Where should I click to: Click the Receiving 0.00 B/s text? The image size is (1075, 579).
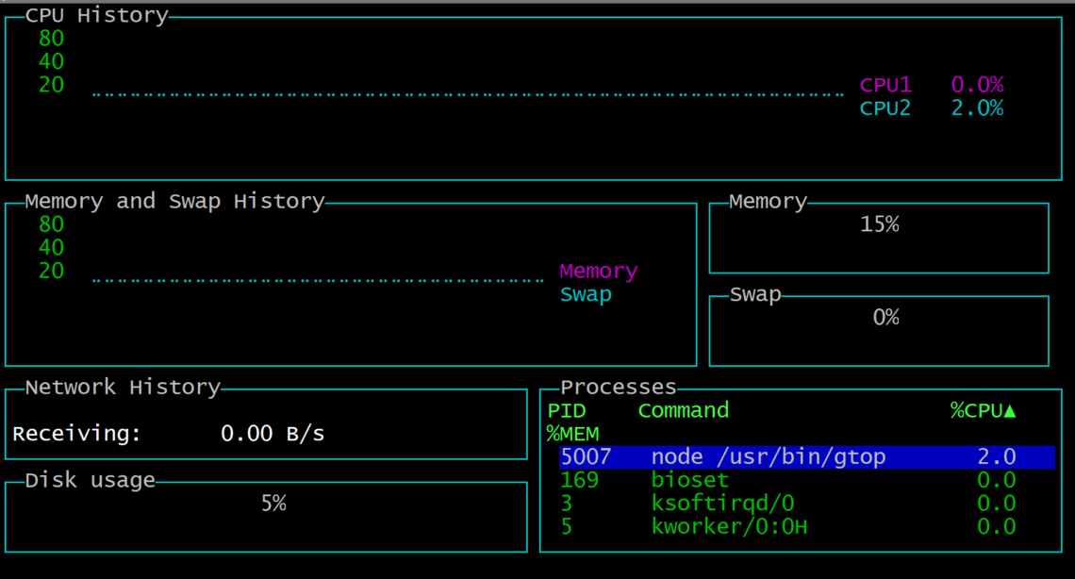(168, 434)
